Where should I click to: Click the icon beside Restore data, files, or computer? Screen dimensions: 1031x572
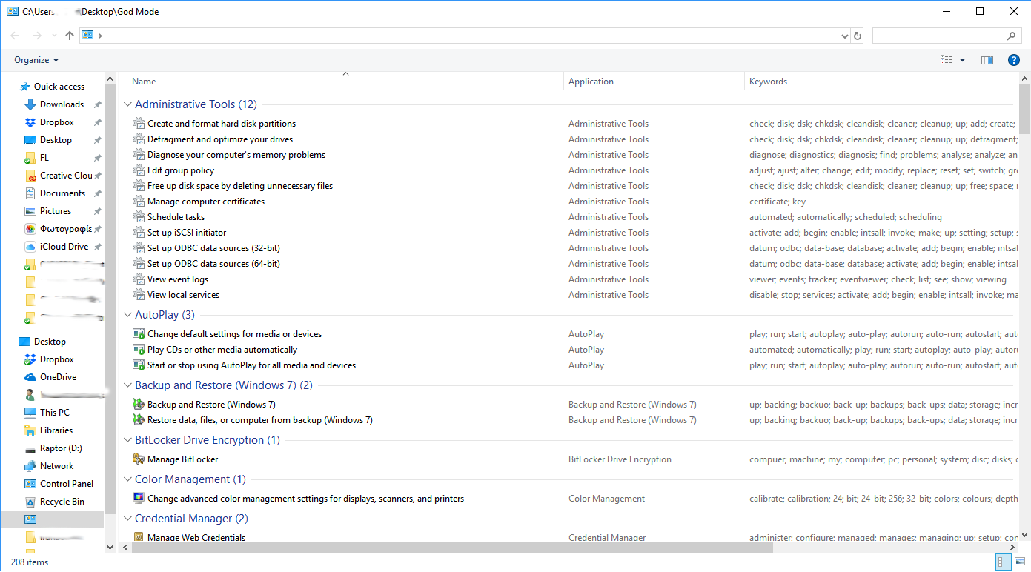(x=139, y=420)
